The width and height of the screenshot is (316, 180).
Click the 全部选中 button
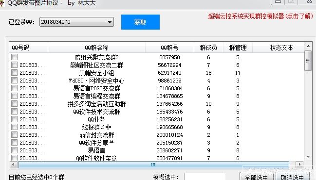256,177
